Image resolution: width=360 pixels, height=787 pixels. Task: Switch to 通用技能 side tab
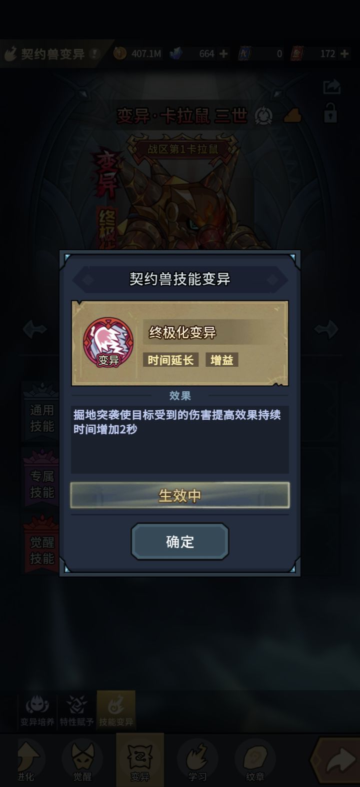(41, 418)
